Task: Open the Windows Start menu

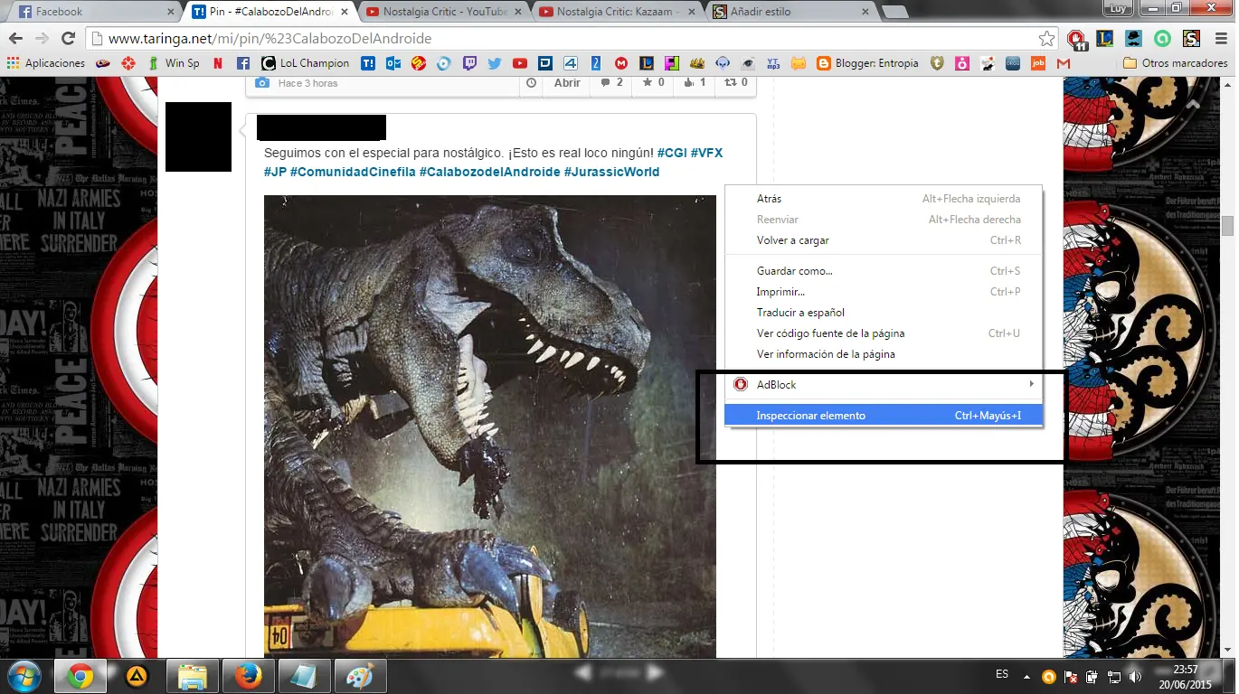Action: (25, 675)
